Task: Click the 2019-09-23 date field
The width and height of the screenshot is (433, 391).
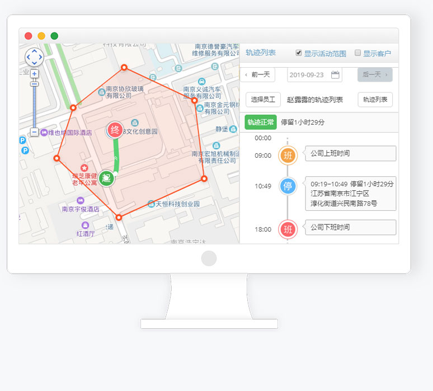Action: [314, 75]
